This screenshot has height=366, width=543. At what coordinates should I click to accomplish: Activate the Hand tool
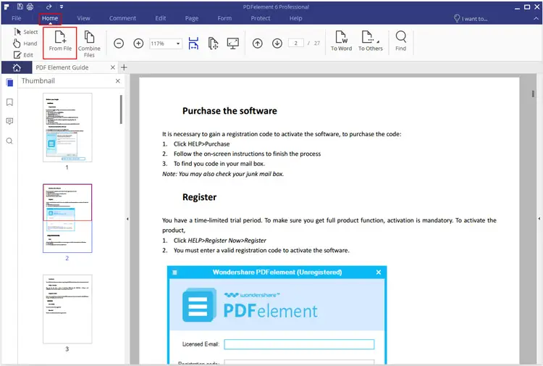pos(25,43)
